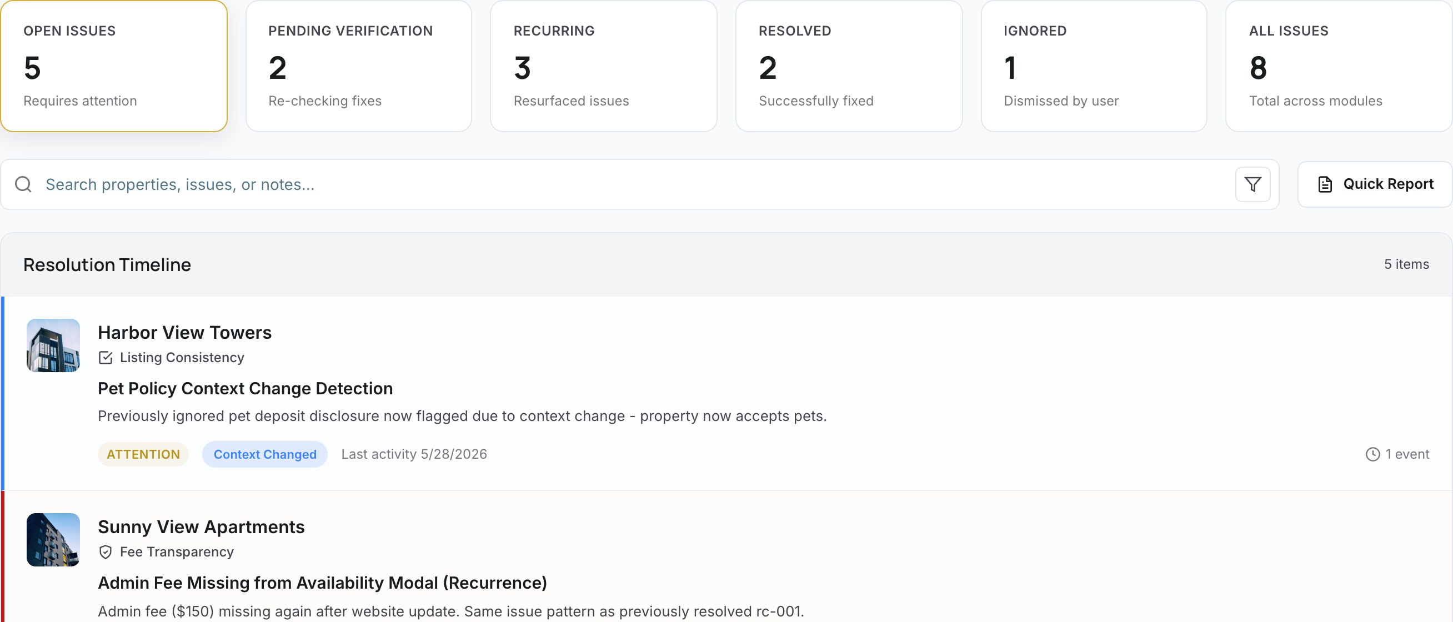Image resolution: width=1453 pixels, height=622 pixels.
Task: Open the filter funnel icon
Action: (x=1252, y=184)
